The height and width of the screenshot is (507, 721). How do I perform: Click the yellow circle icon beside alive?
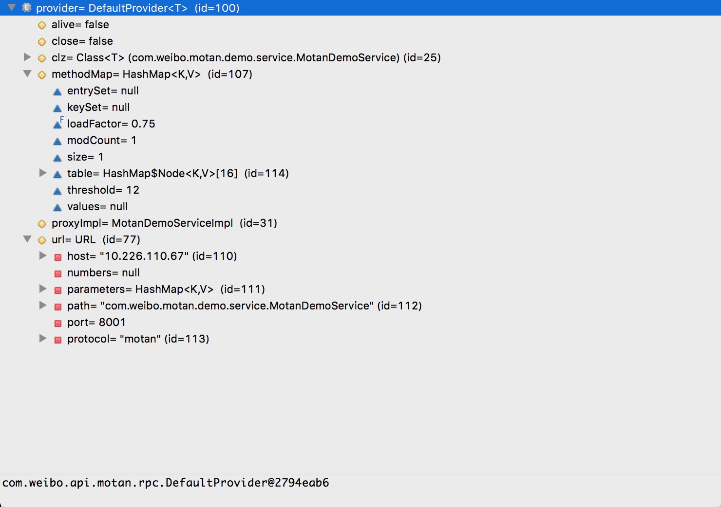[42, 25]
